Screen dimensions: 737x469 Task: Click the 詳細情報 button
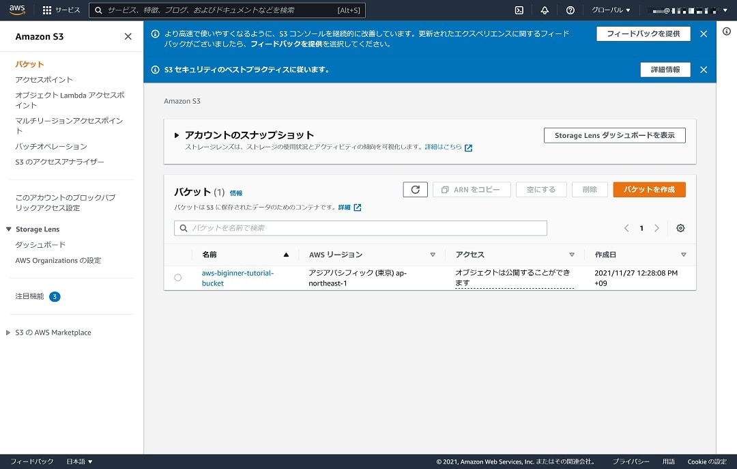(x=665, y=70)
